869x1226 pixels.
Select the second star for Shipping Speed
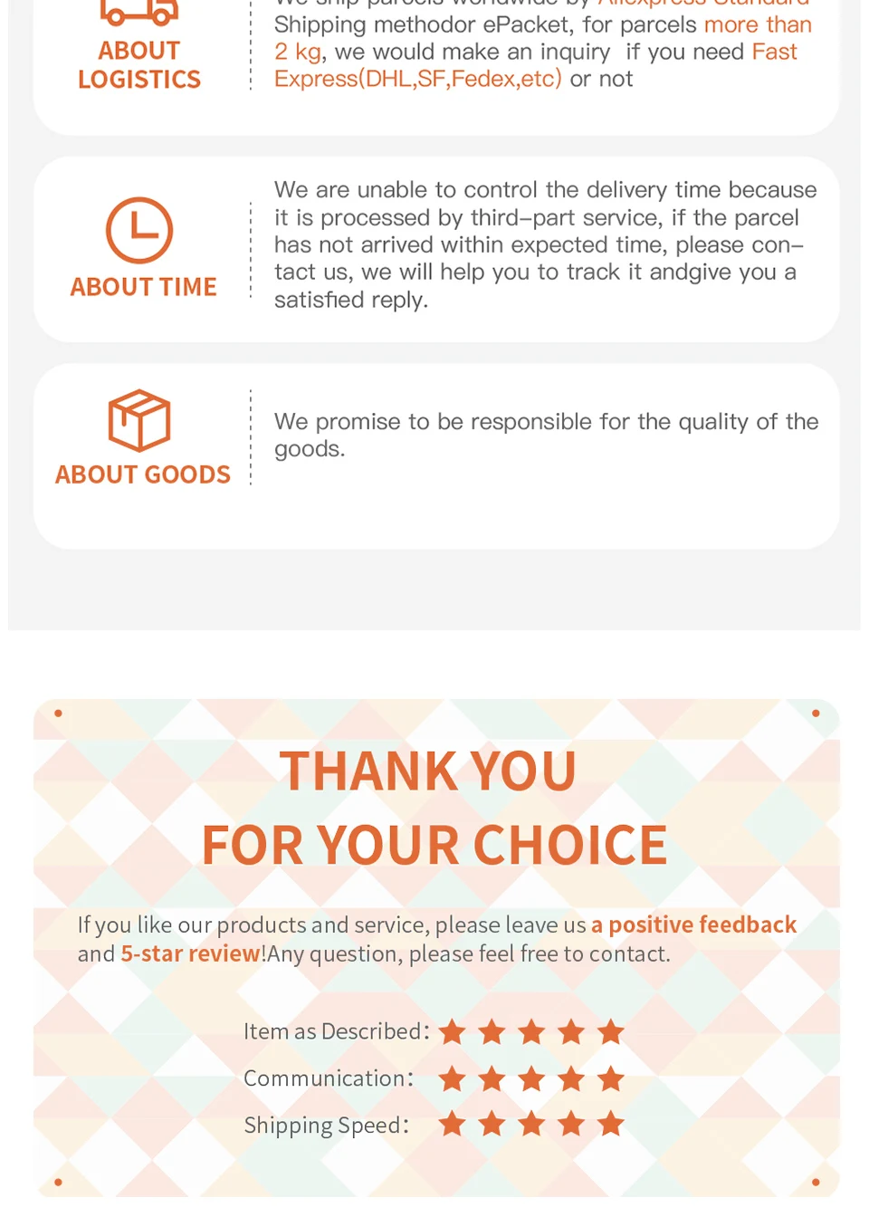click(492, 1125)
